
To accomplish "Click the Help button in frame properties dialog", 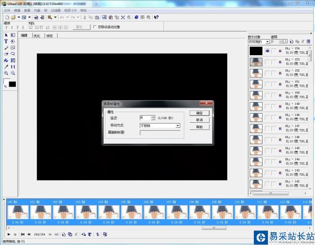I will click(x=199, y=127).
